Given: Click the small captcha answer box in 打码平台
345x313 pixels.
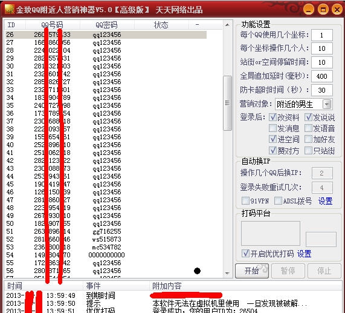Looking at the screenshot, I should tap(321, 239).
